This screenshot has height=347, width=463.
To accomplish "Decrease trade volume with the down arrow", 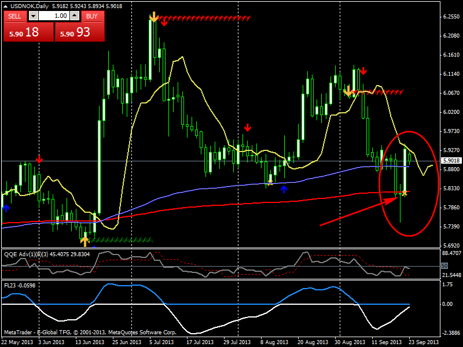I will (33, 16).
